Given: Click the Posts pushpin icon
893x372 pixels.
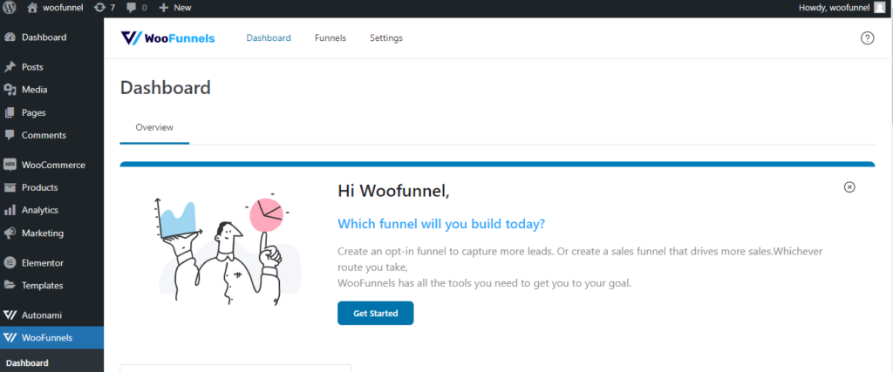Looking at the screenshot, I should 10,67.
